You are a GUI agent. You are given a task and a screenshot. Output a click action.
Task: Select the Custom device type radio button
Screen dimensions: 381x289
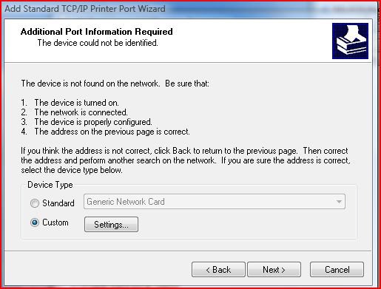35,222
